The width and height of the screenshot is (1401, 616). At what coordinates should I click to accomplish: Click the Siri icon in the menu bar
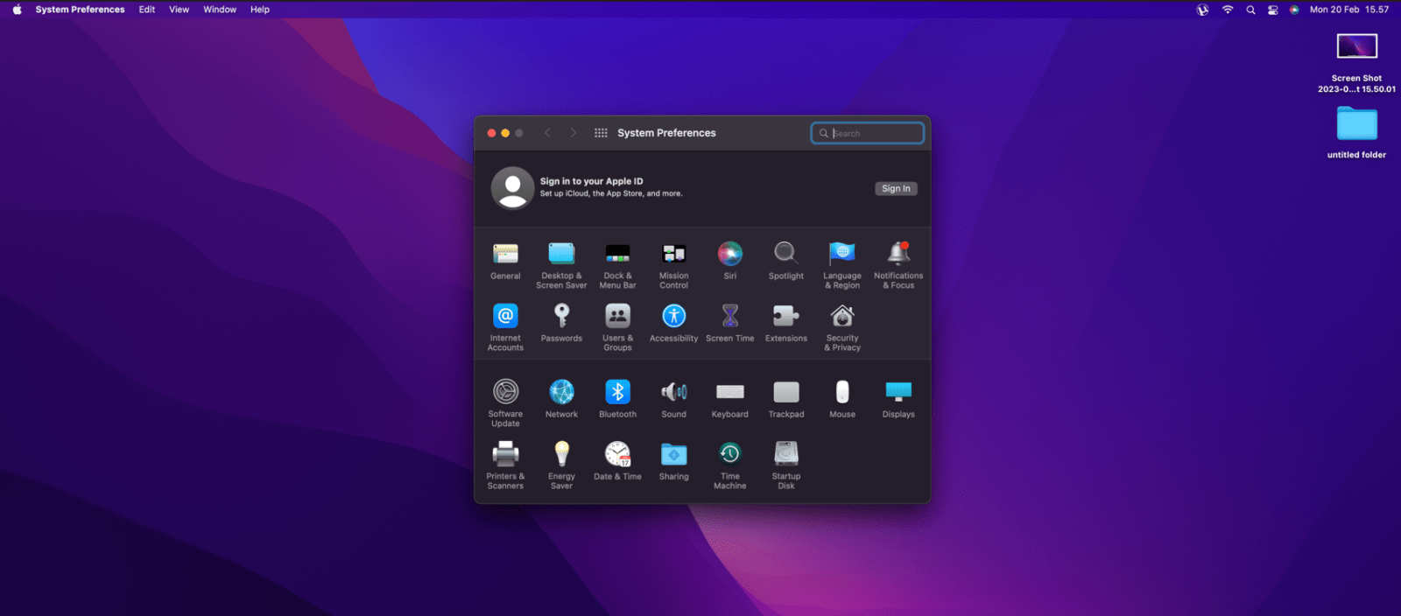1294,10
